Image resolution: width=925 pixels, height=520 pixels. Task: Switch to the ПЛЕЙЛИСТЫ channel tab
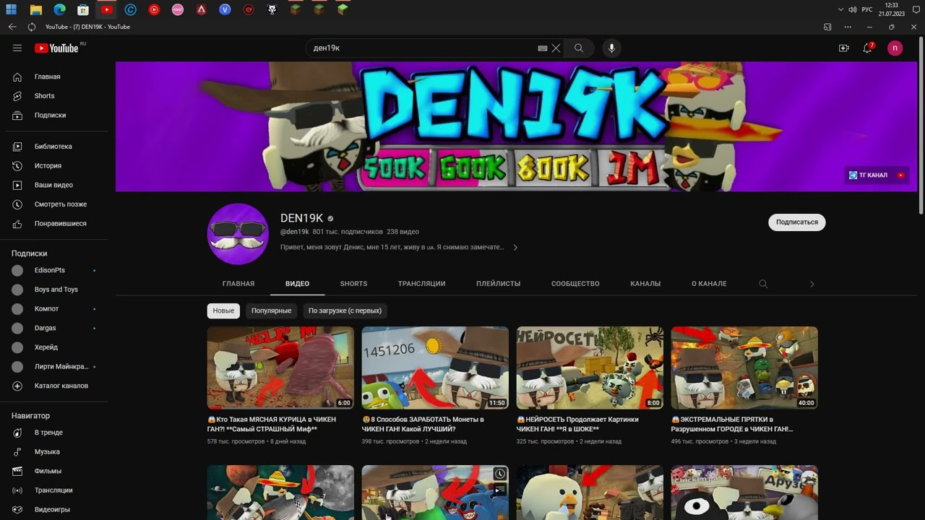[x=499, y=284]
